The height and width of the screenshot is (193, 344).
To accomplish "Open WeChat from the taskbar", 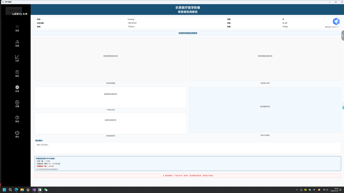I will click(46, 190).
